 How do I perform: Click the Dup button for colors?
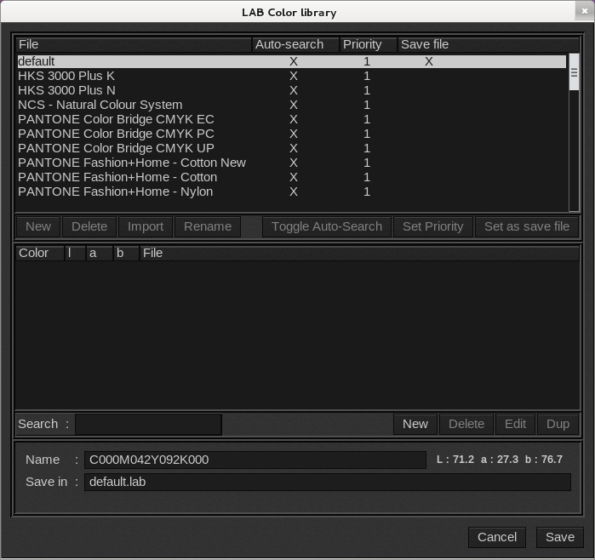[558, 424]
